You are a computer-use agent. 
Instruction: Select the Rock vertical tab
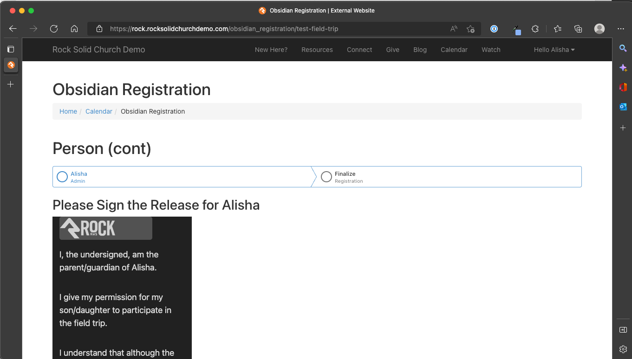(x=11, y=65)
